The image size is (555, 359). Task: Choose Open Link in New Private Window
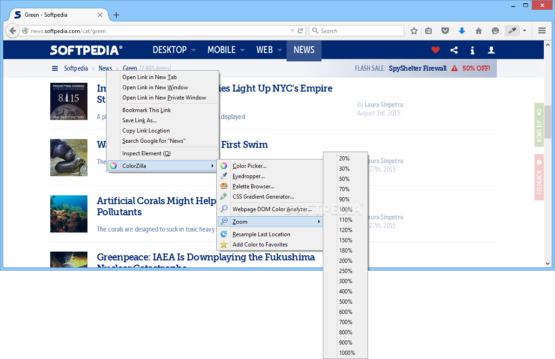162,98
